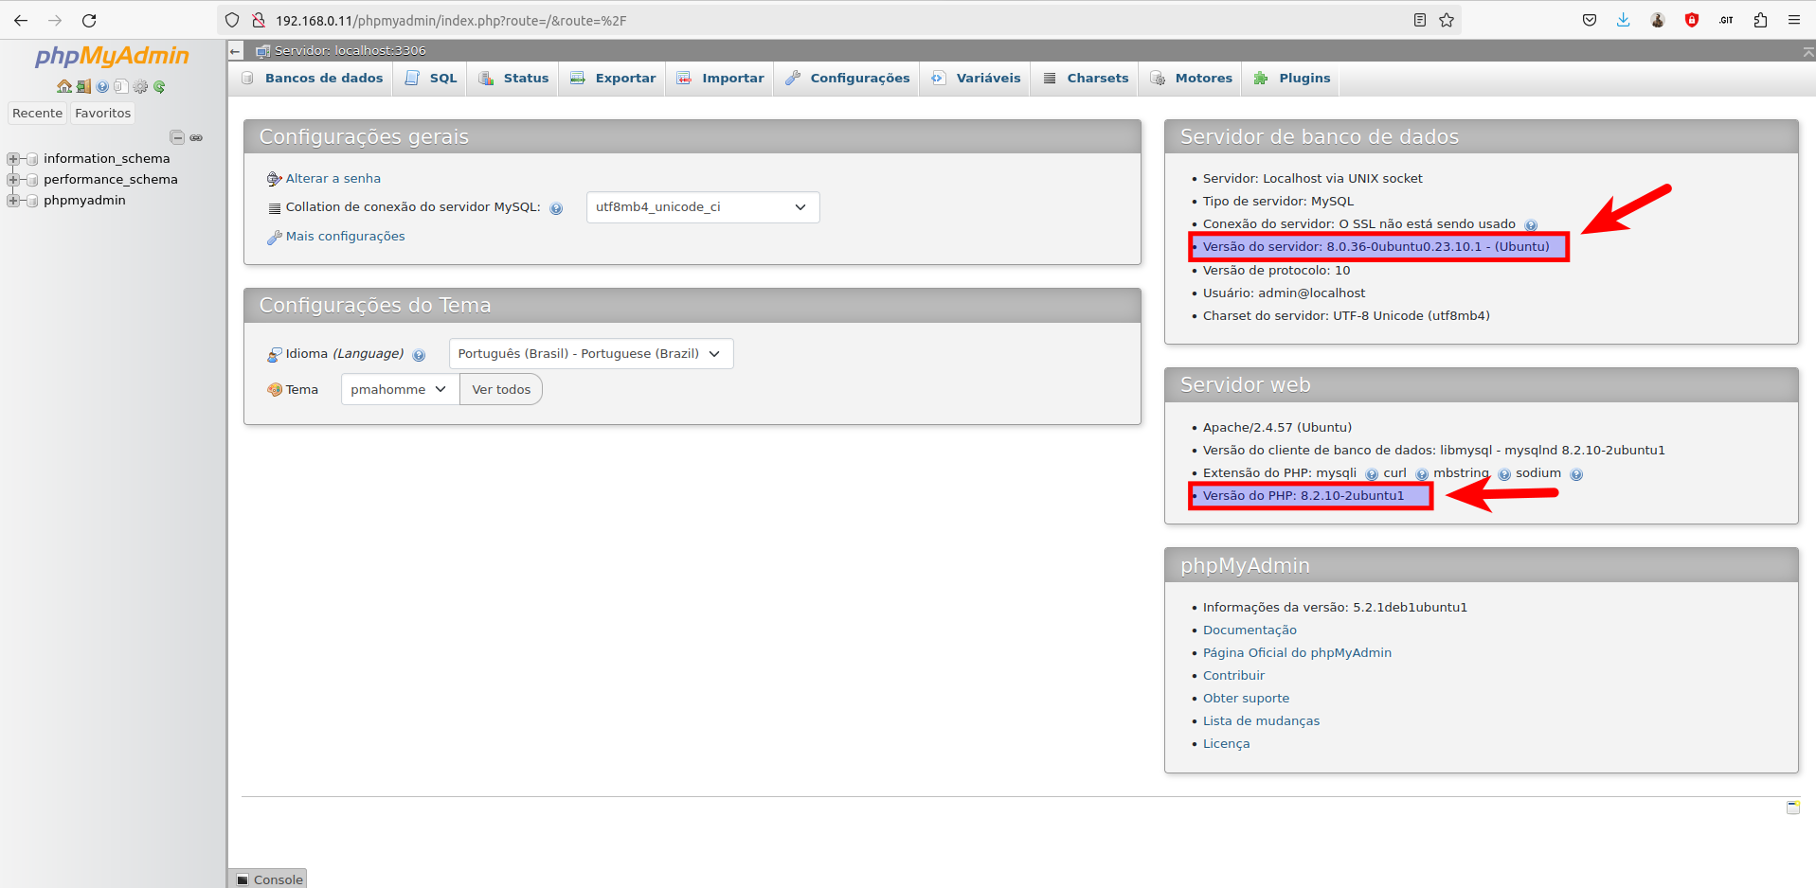The height and width of the screenshot is (888, 1816).
Task: Click the browser back arrow
Action: [x=21, y=20]
